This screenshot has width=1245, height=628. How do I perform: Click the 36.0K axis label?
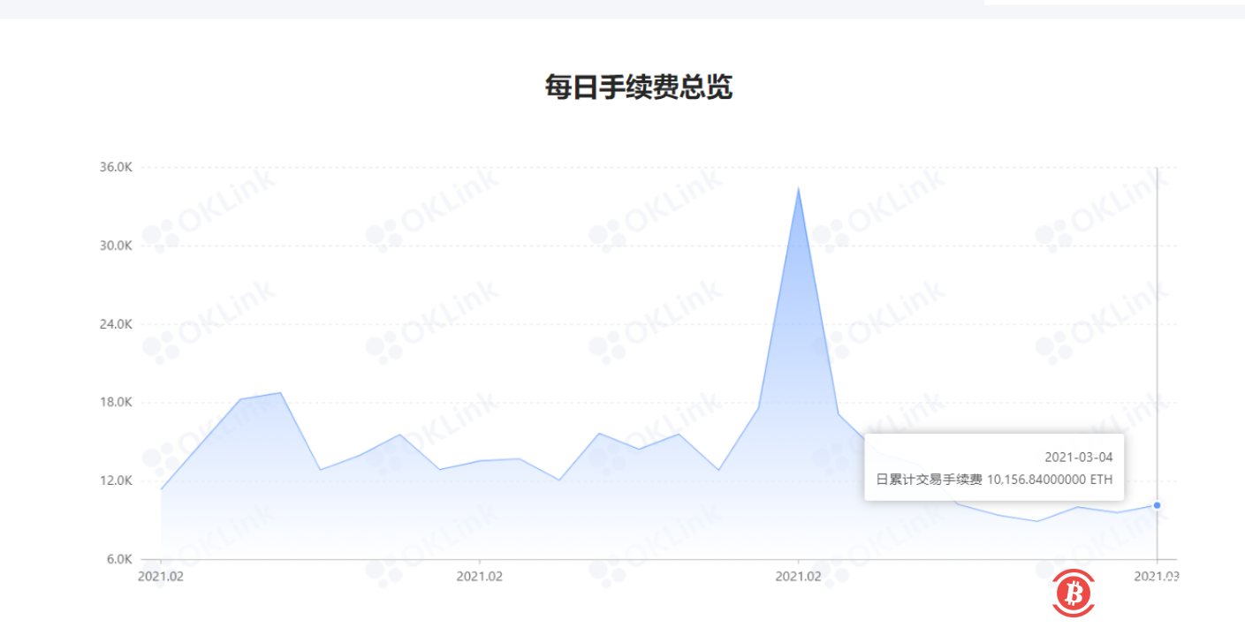pos(118,165)
